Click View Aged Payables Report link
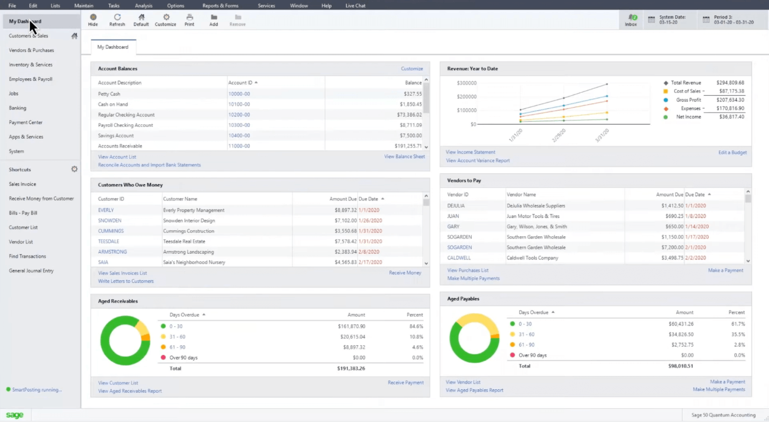This screenshot has height=422, width=769. coord(474,390)
